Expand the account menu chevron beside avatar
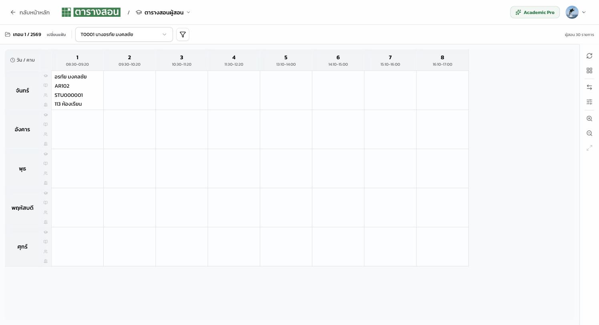The image size is (599, 325). tap(584, 12)
